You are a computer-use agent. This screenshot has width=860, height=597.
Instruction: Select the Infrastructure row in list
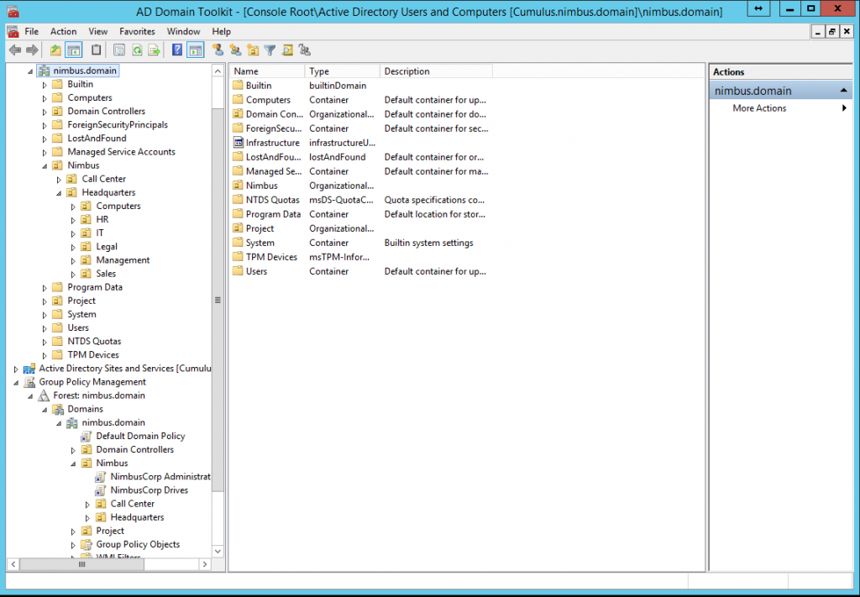pos(359,143)
